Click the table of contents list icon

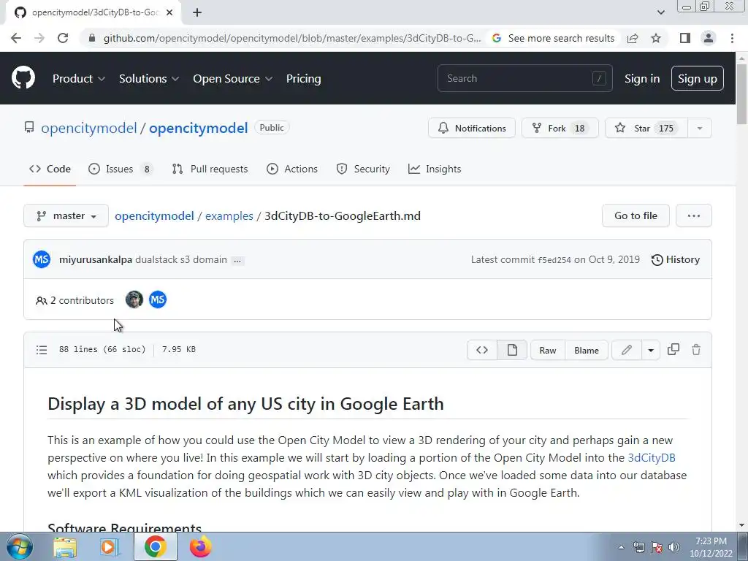[x=42, y=350]
